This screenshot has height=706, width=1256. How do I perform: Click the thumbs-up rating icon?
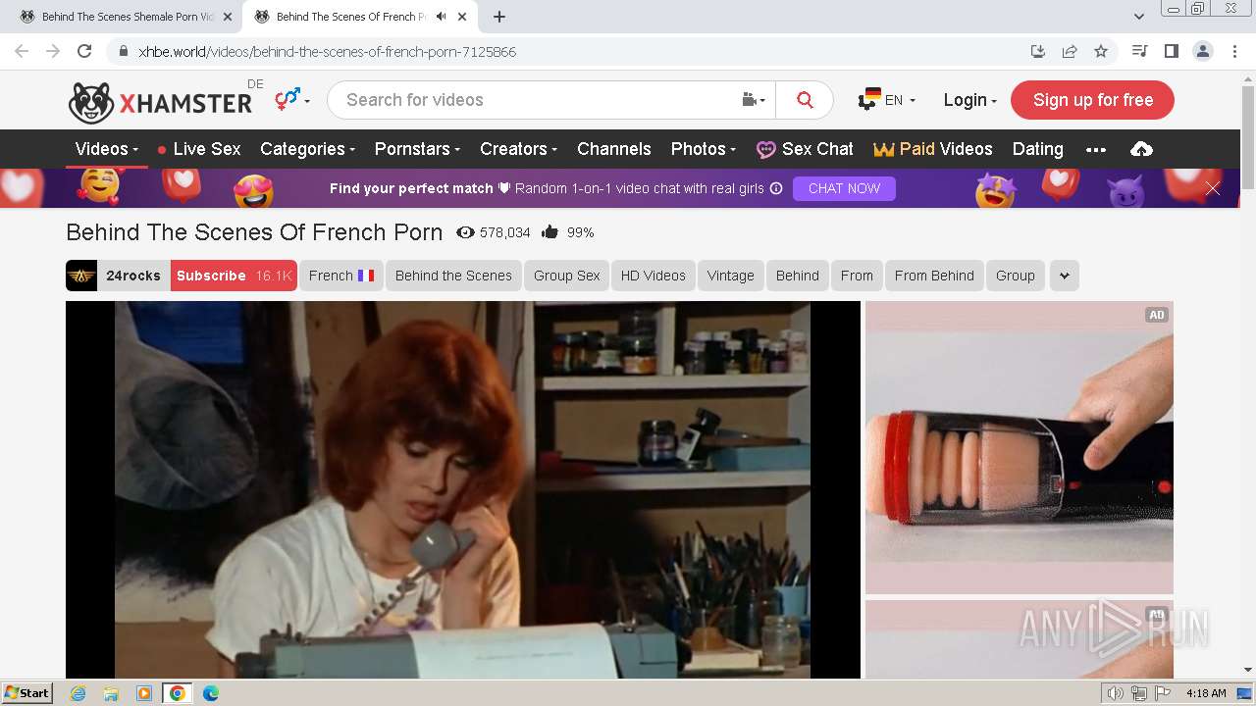(x=549, y=232)
